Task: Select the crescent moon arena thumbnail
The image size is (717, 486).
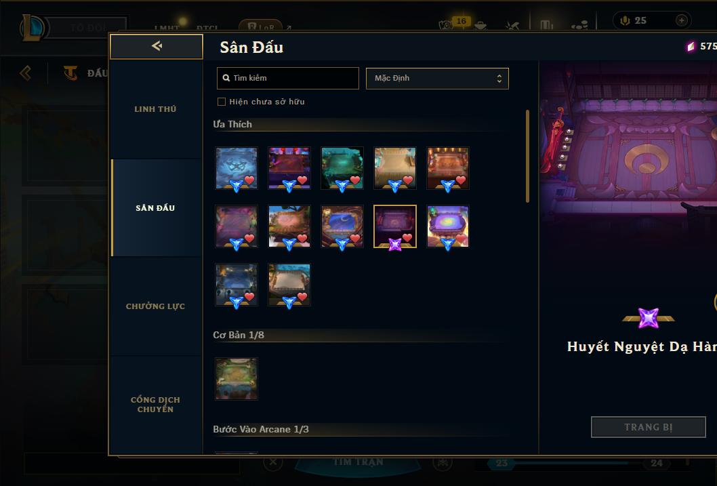Action: 342,226
